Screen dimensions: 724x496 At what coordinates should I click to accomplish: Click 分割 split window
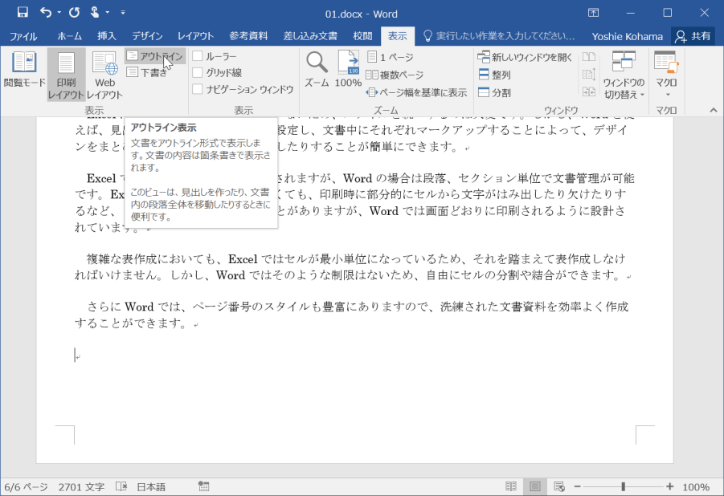tap(494, 92)
